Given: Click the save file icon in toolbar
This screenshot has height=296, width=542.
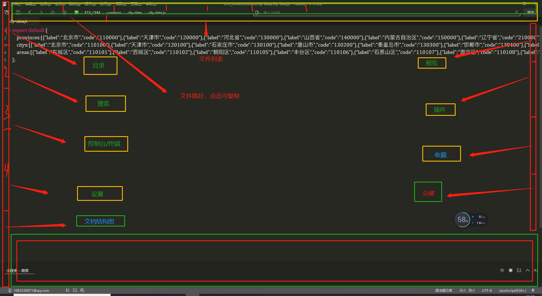Looking at the screenshot, I should (18, 12).
